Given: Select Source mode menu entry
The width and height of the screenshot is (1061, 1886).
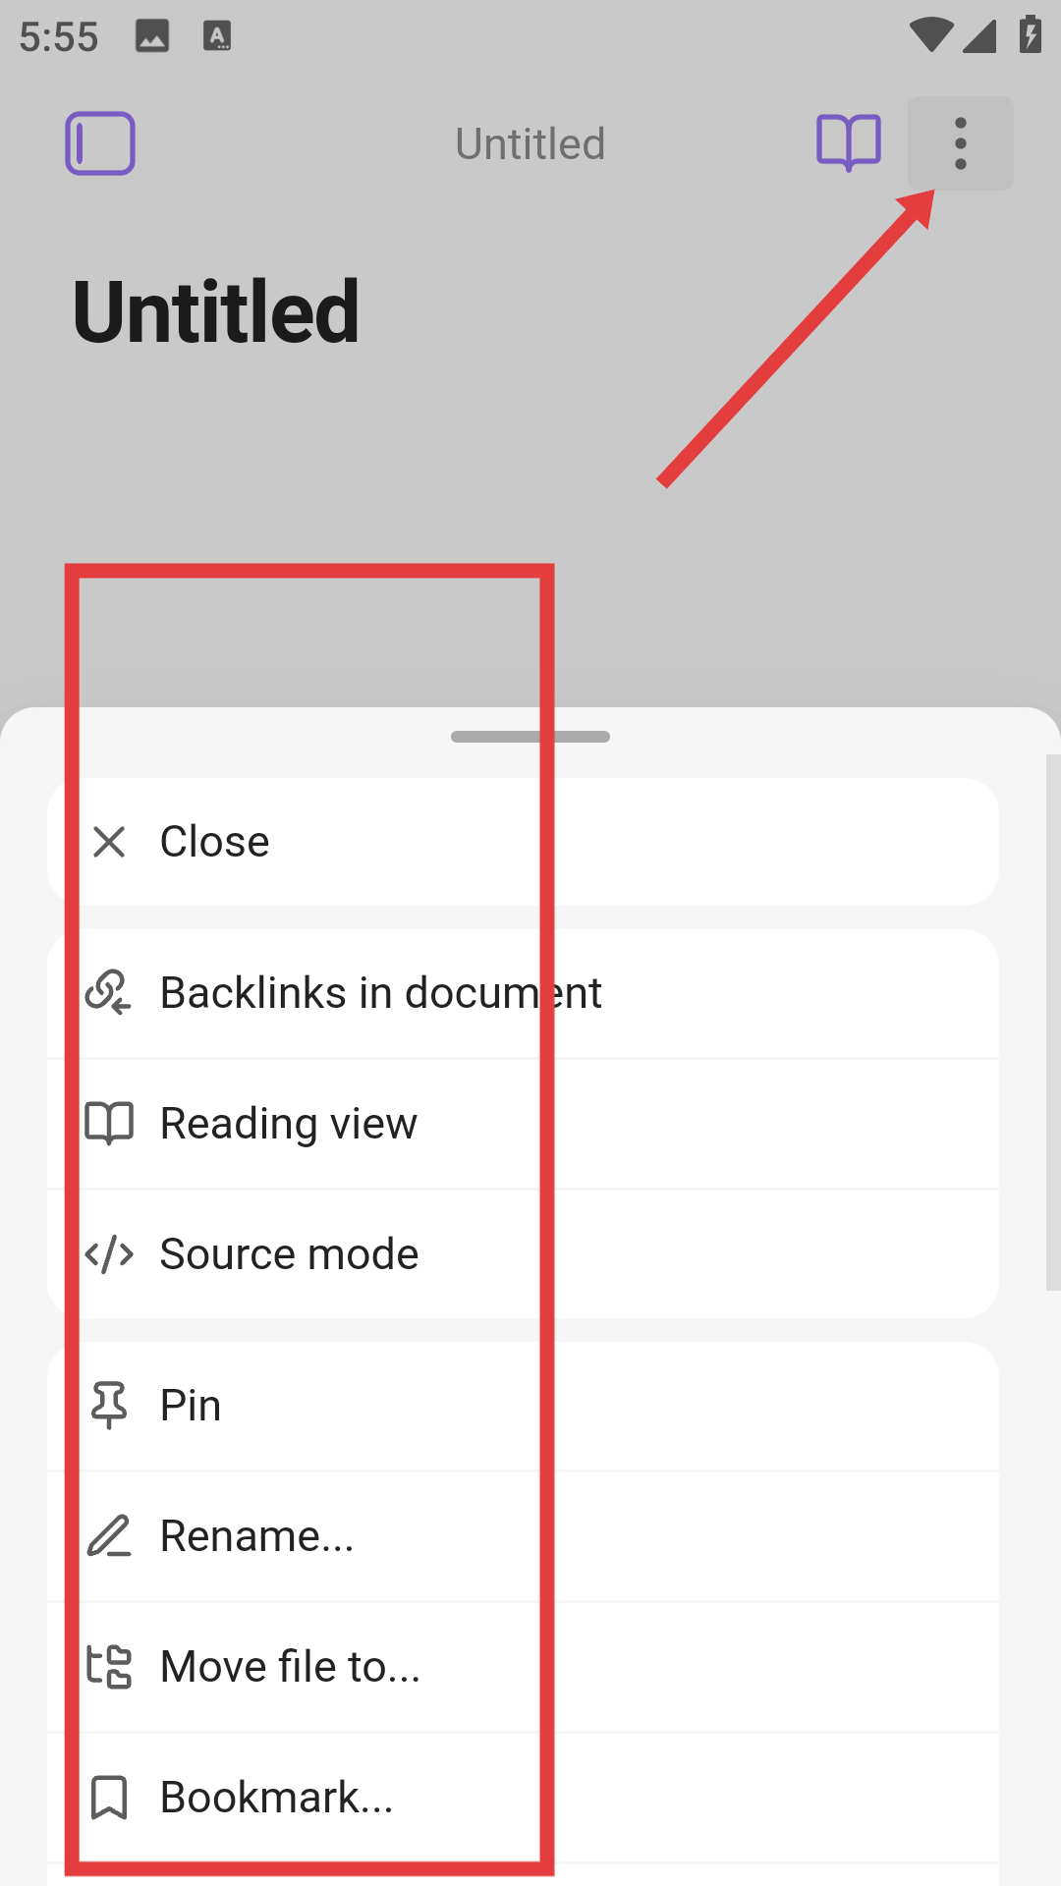Looking at the screenshot, I should (524, 1254).
